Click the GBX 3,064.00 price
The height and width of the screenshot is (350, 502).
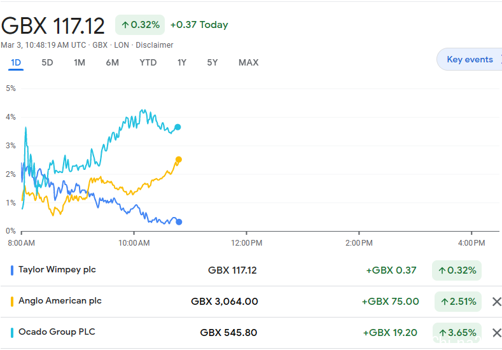coord(225,302)
